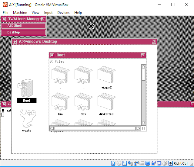194x167 pixels.
Task: Select the Root file cabinet icon
Action: [x=26, y=88]
